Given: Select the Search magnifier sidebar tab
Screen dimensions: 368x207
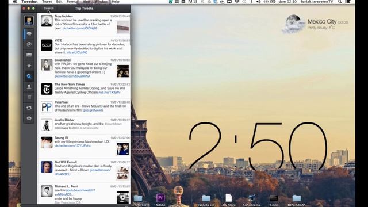Looking at the screenshot, I should [x=29, y=76].
